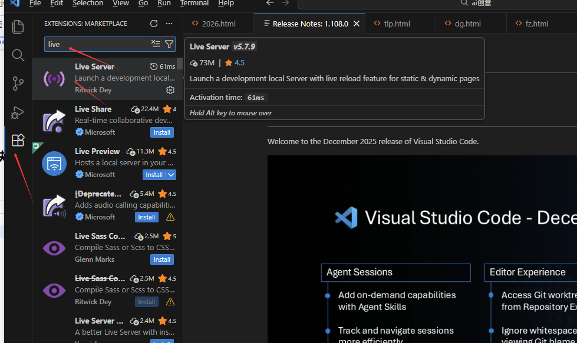The image size is (577, 343).
Task: Select the Live Server extension entry
Action: tap(106, 78)
